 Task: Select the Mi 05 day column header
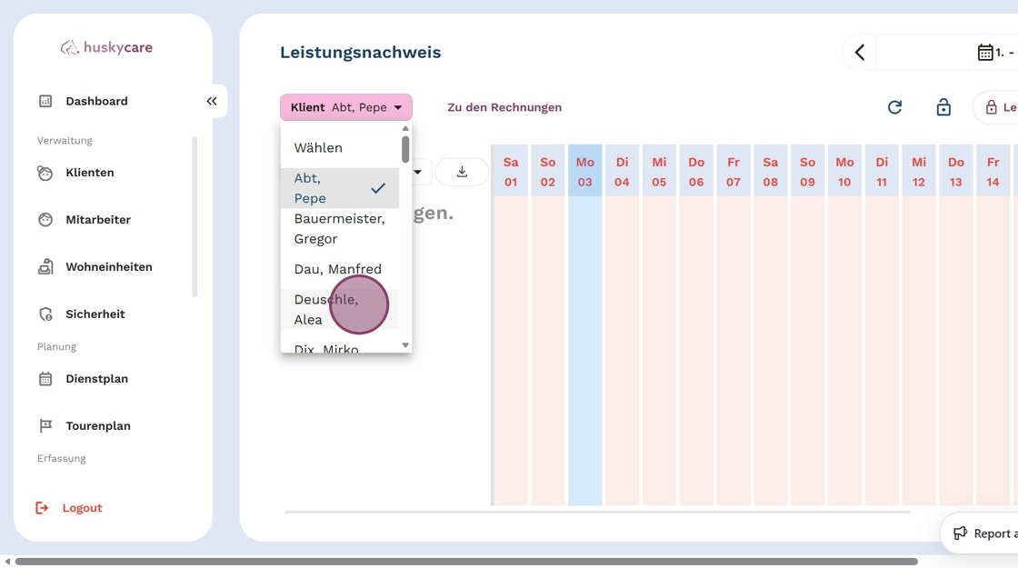[659, 172]
